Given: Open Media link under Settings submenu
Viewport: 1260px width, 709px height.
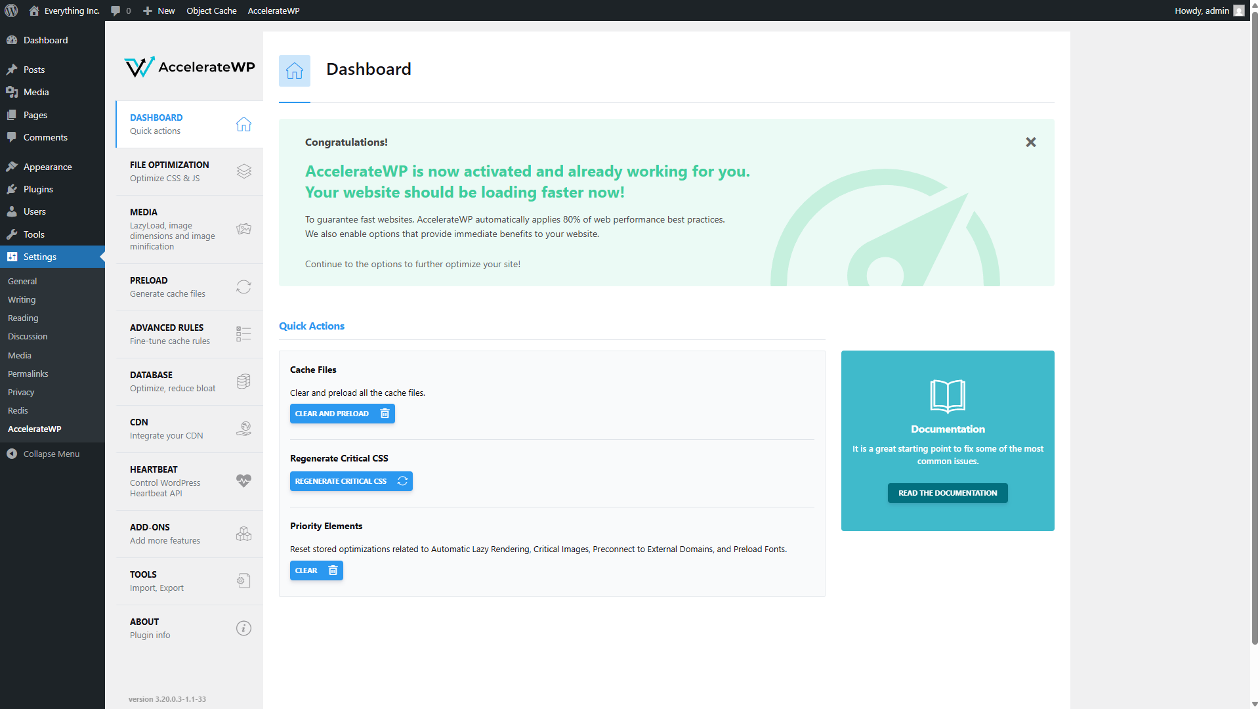Looking at the screenshot, I should pyautogui.click(x=20, y=355).
